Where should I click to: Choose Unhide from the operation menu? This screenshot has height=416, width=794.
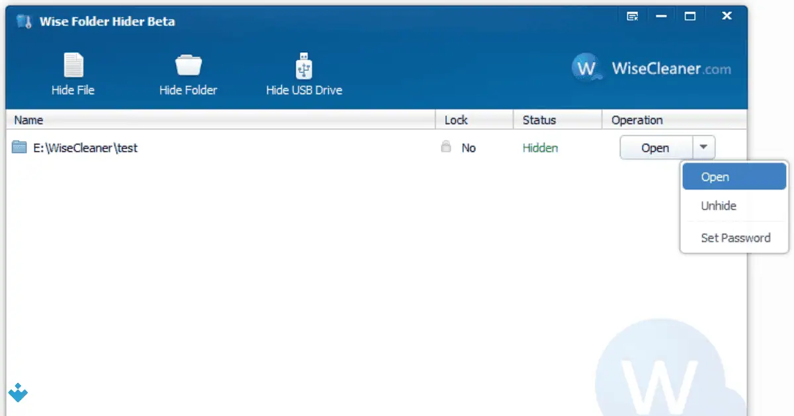718,205
